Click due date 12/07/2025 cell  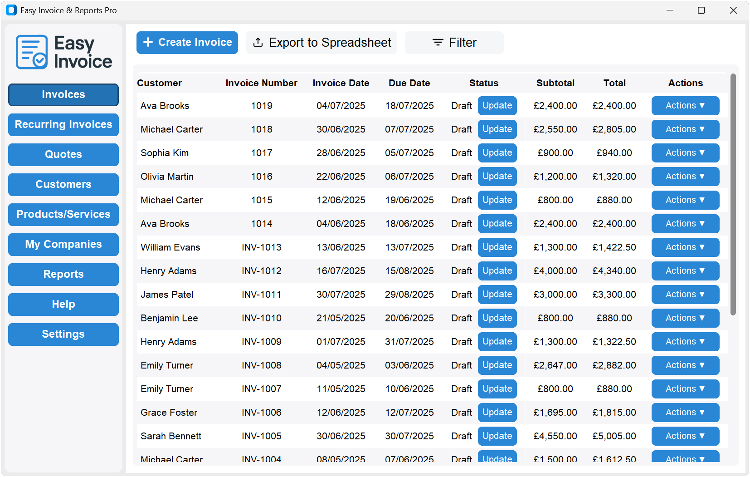409,413
